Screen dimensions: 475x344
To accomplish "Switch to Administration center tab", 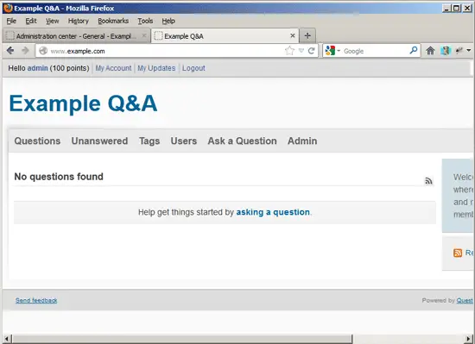I will coord(76,35).
